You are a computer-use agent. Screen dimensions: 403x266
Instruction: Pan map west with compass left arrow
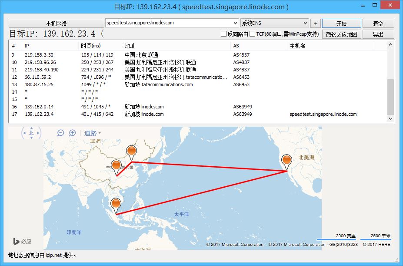[24, 133]
